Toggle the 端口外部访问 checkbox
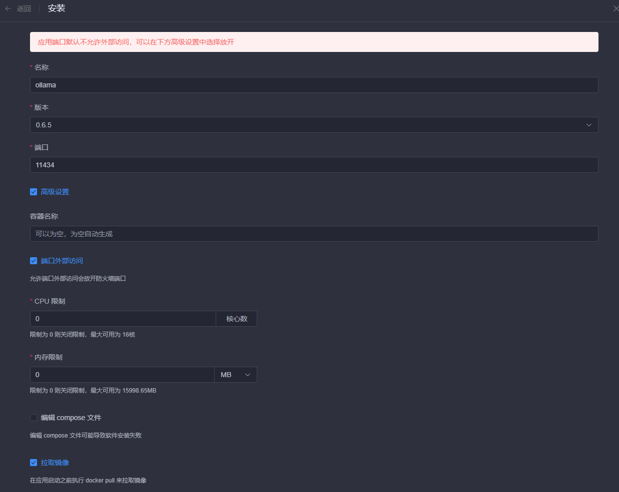The image size is (619, 492). click(34, 261)
